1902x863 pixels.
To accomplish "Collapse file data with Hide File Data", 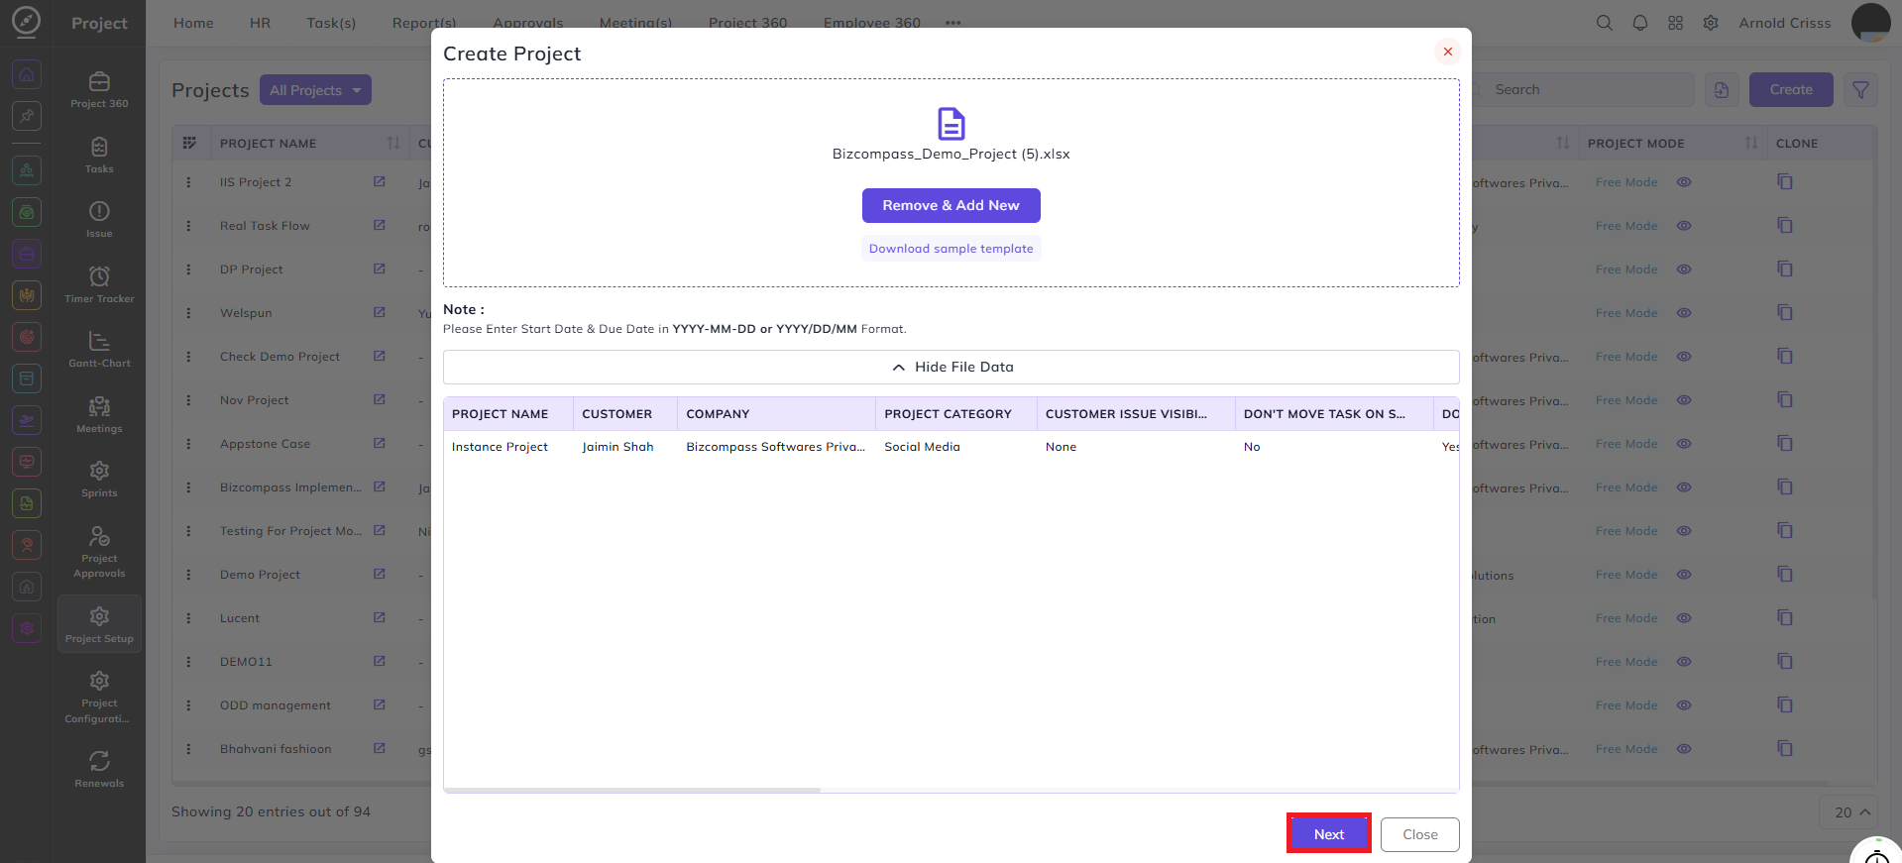I will click(x=951, y=367).
